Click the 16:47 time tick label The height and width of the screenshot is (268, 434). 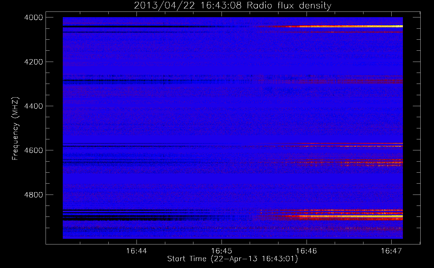coord(391,251)
